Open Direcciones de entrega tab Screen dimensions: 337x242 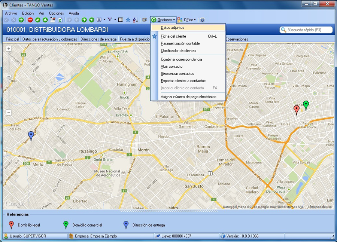point(98,39)
